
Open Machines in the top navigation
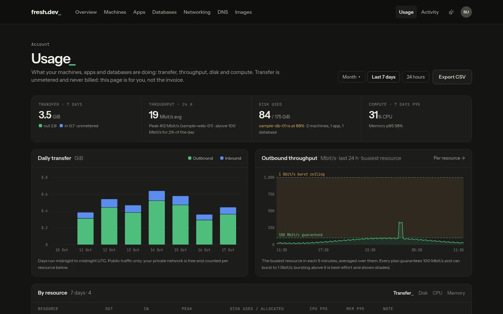click(x=115, y=12)
